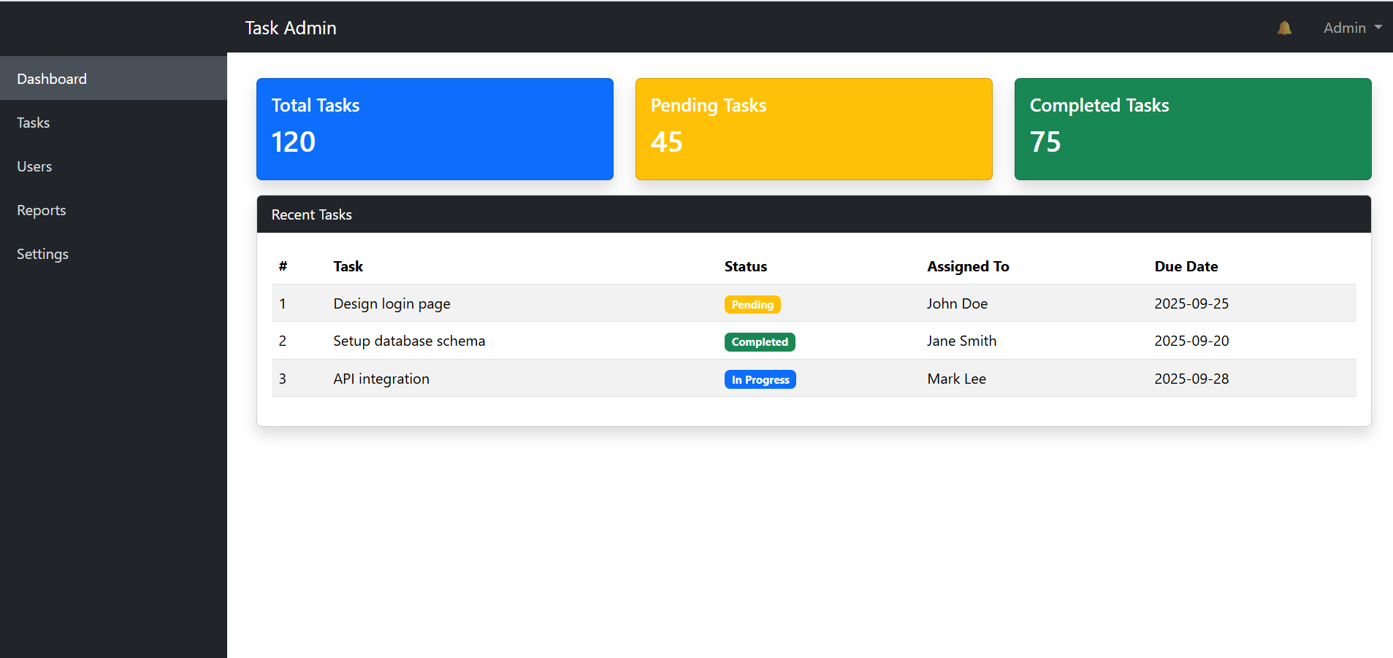
Task: Click the Due Date column header
Action: point(1186,266)
